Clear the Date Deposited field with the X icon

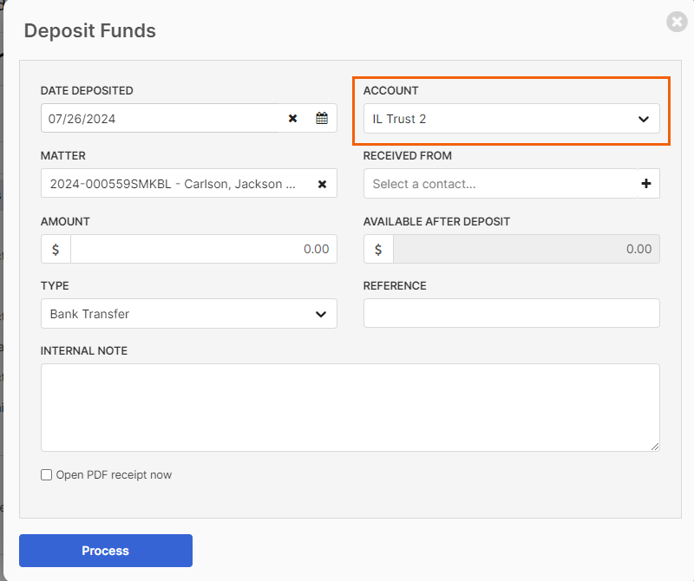click(x=292, y=118)
